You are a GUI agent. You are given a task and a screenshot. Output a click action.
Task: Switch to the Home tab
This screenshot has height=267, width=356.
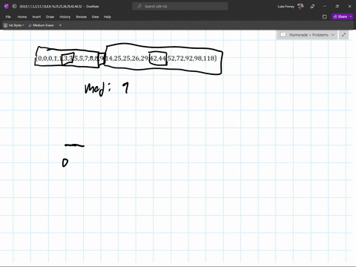coord(22,17)
